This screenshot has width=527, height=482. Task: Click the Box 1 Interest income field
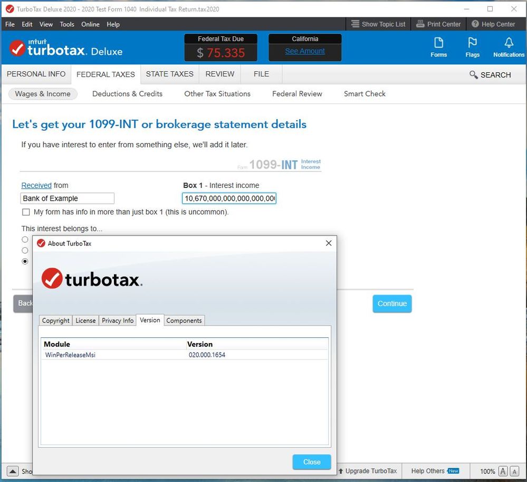click(229, 199)
